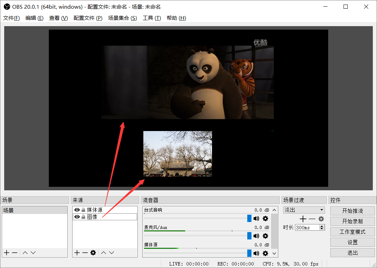Viewport: 377px width, 268px height.
Task: Select the 场景 item in scenes list
Action: pyautogui.click(x=35, y=210)
